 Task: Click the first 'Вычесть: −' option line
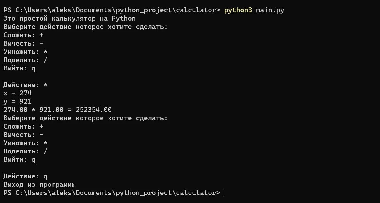(x=23, y=44)
